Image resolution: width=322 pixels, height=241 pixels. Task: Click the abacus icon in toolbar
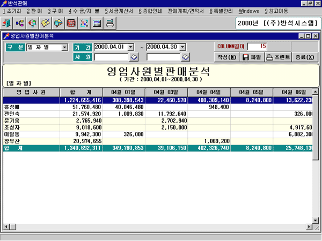(x=71, y=23)
